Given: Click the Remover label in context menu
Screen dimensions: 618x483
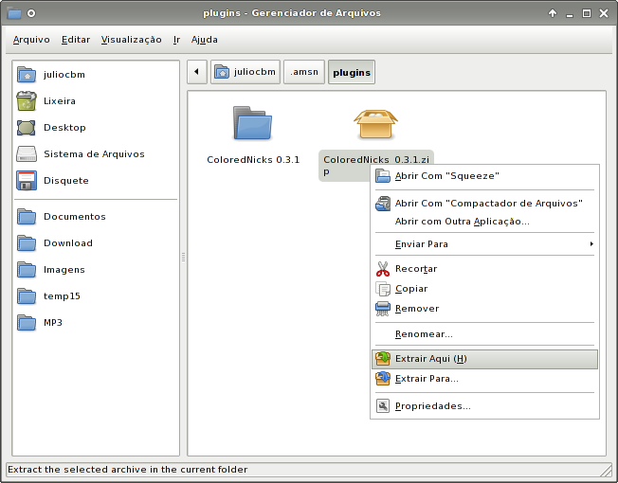Looking at the screenshot, I should 417,309.
